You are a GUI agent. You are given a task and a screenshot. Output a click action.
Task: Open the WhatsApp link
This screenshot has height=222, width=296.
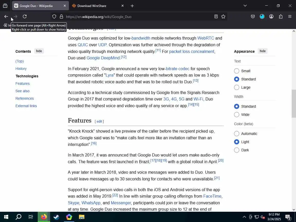point(91,203)
